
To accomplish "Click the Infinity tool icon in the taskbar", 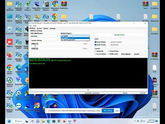I will (70, 121).
